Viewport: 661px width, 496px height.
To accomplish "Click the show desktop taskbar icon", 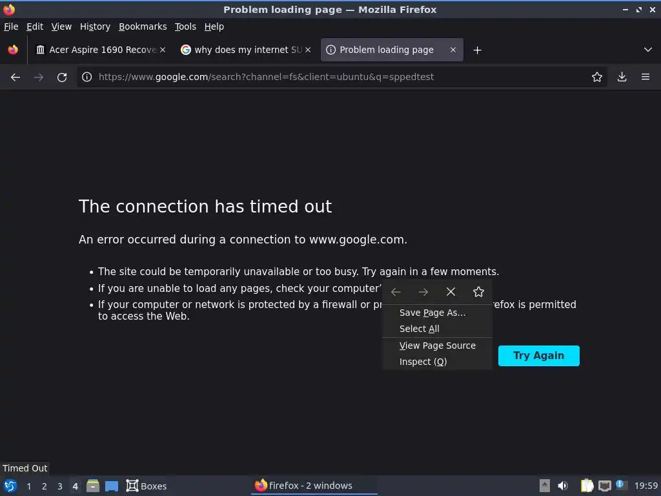I will (112, 486).
